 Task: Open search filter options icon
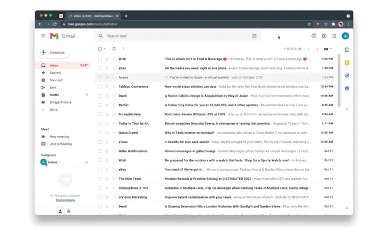[255, 36]
